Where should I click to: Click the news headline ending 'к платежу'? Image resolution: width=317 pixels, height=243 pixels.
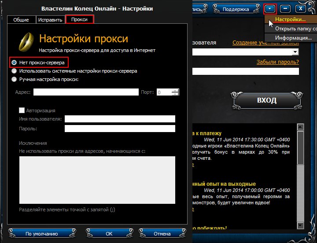tap(206, 133)
